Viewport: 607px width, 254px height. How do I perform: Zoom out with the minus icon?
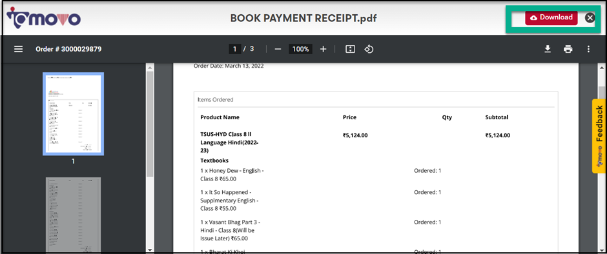[278, 49]
